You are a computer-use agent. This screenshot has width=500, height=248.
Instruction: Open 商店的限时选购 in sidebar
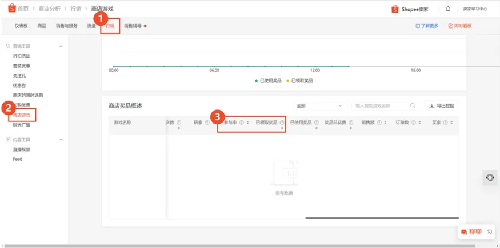[x=28, y=95]
